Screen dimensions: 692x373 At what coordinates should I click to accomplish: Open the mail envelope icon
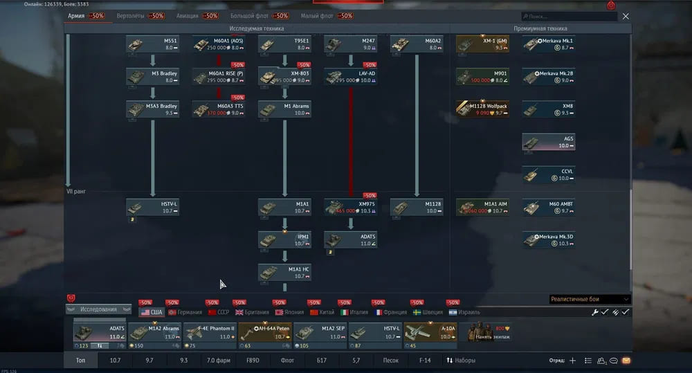626,361
